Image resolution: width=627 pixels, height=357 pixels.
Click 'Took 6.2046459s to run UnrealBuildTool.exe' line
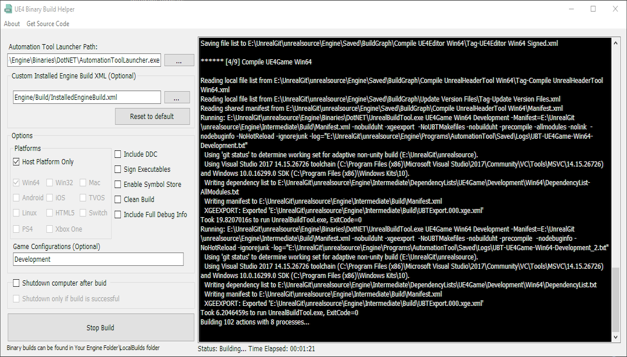279,313
